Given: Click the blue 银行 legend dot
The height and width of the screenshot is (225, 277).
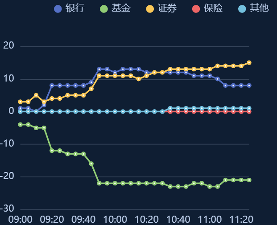Looking at the screenshot, I should pos(58,9).
